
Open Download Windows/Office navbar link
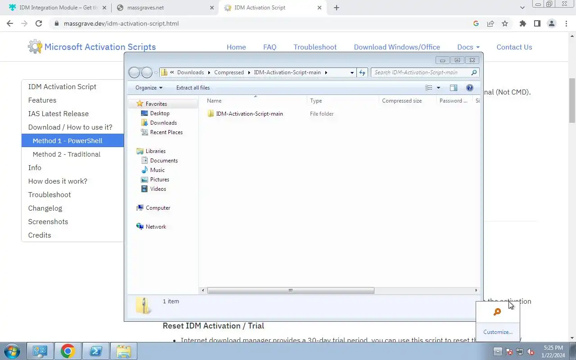[397, 47]
